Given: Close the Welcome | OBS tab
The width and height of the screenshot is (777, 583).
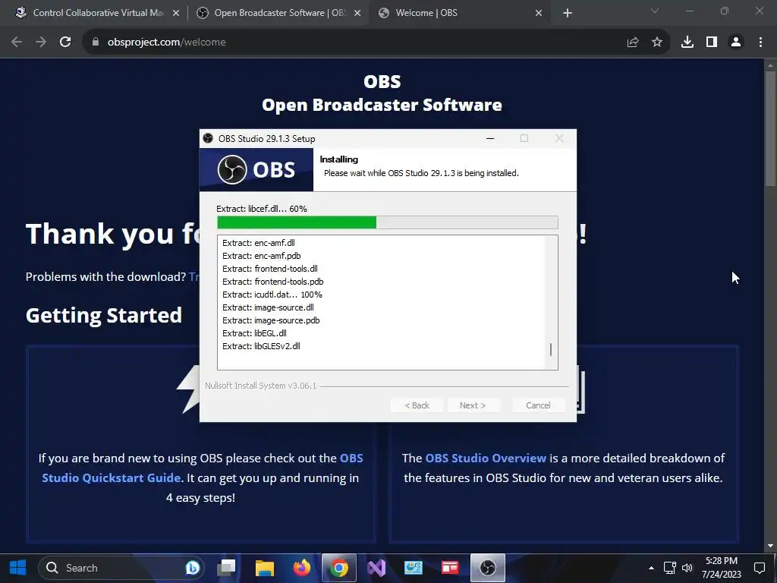Looking at the screenshot, I should point(539,14).
